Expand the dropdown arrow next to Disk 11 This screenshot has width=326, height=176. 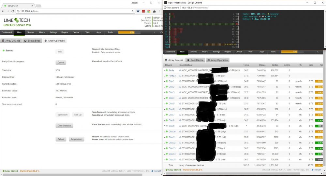pos(165,137)
